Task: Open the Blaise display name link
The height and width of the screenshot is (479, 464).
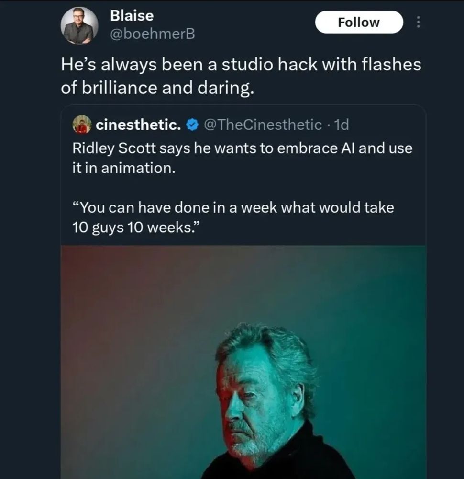Action: coord(132,15)
